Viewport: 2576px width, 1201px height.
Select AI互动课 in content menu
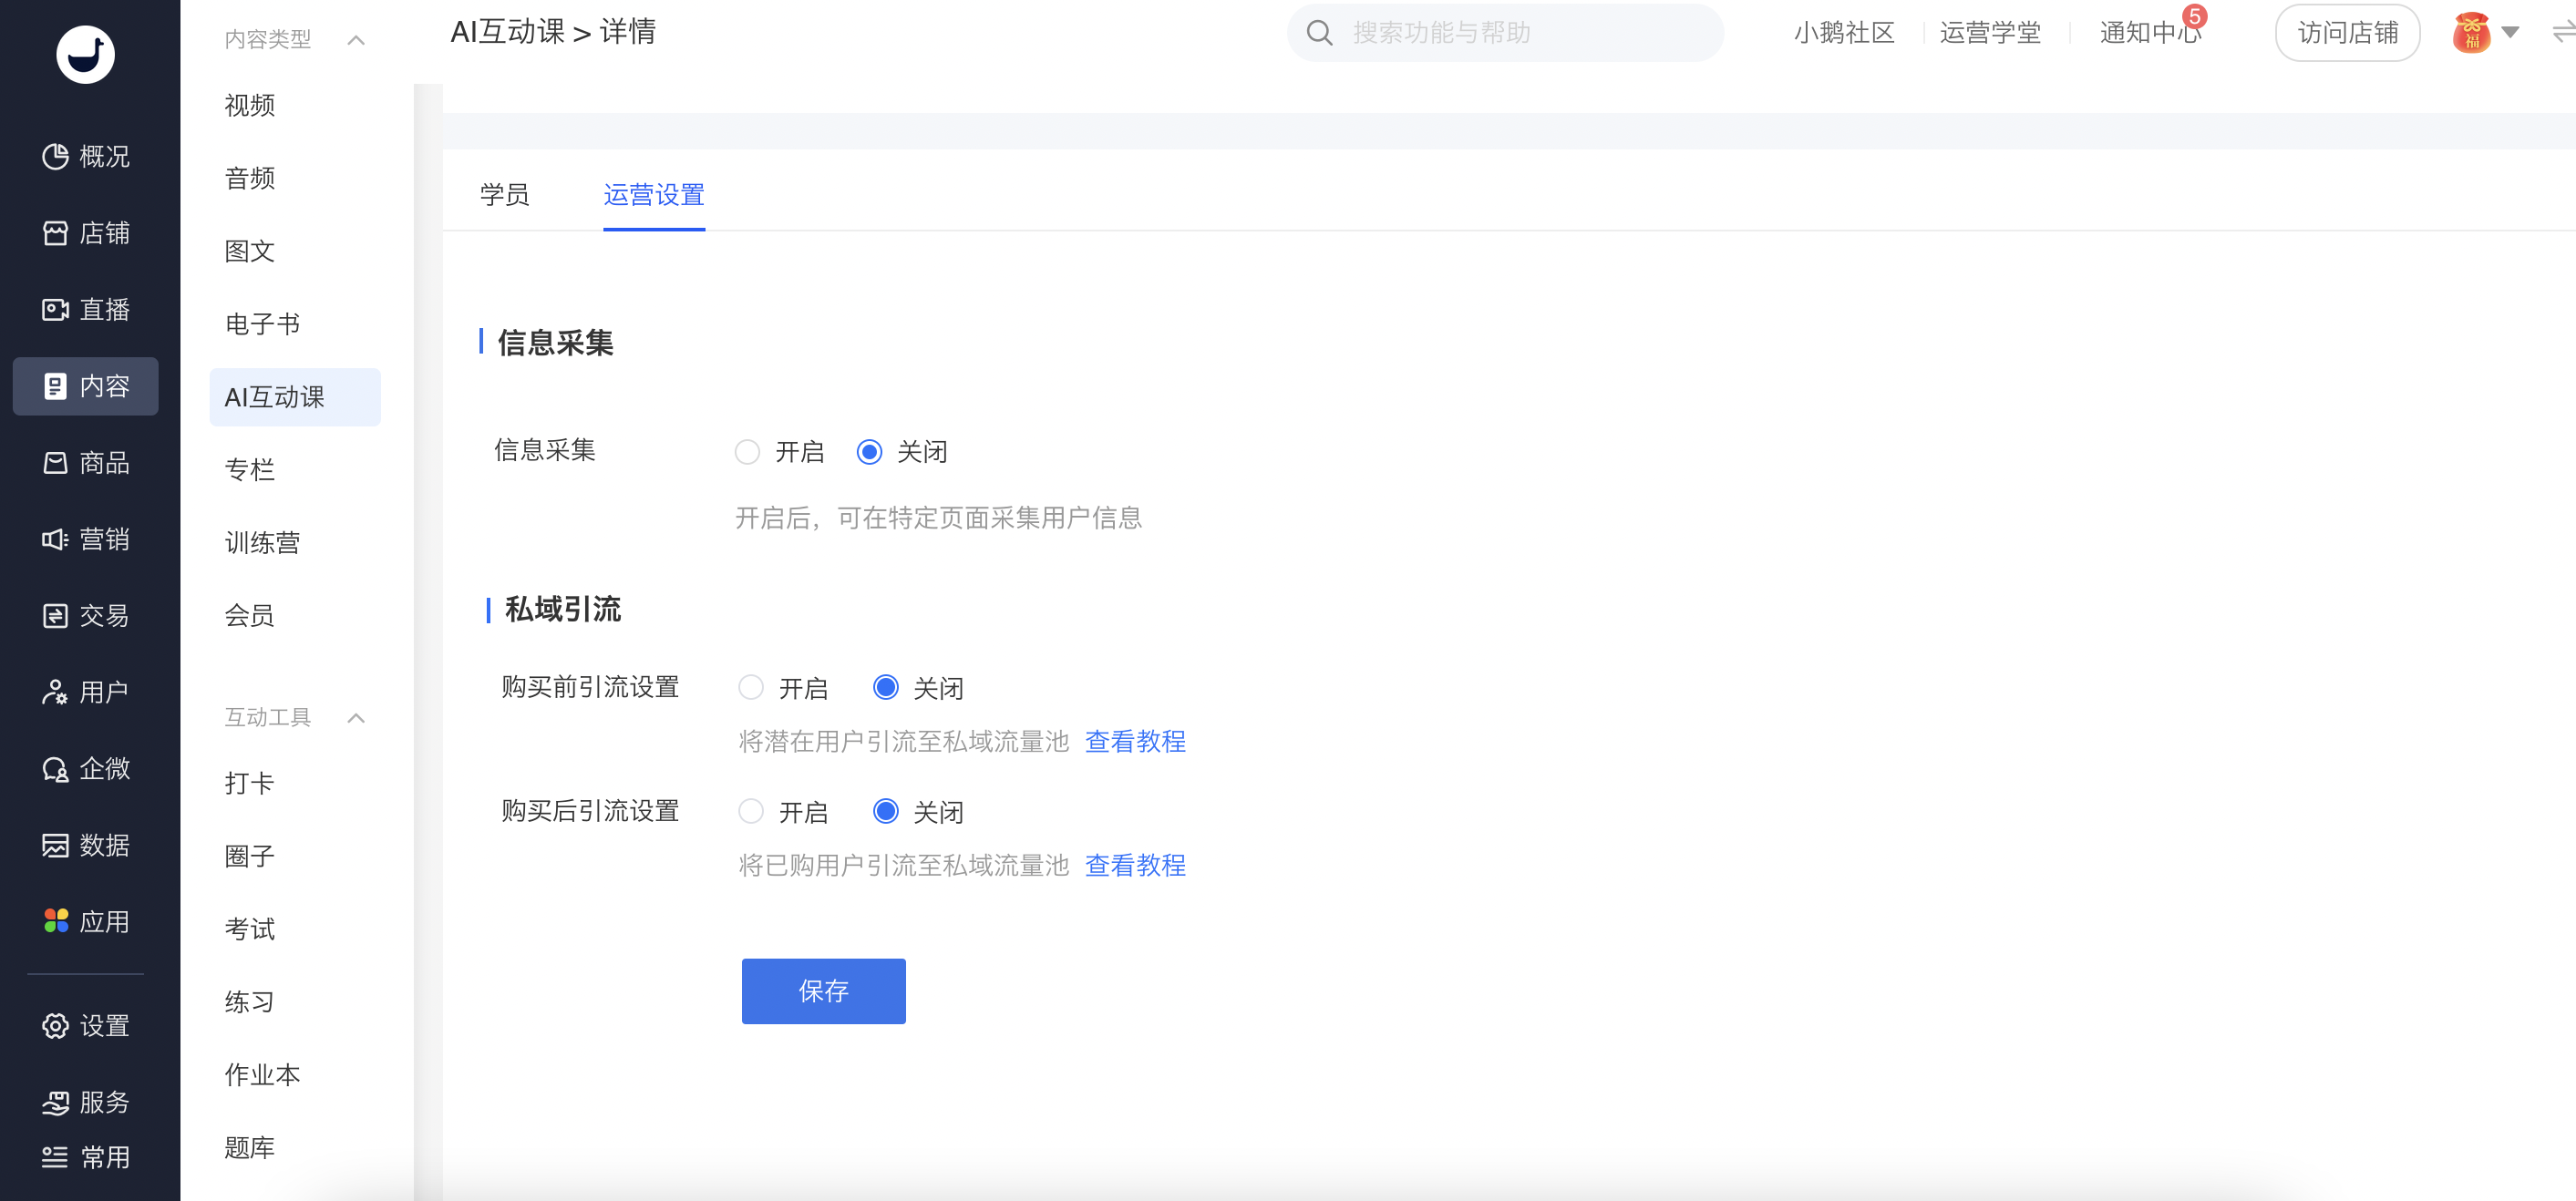point(295,397)
